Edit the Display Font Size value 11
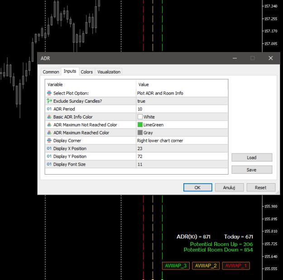 click(182, 164)
